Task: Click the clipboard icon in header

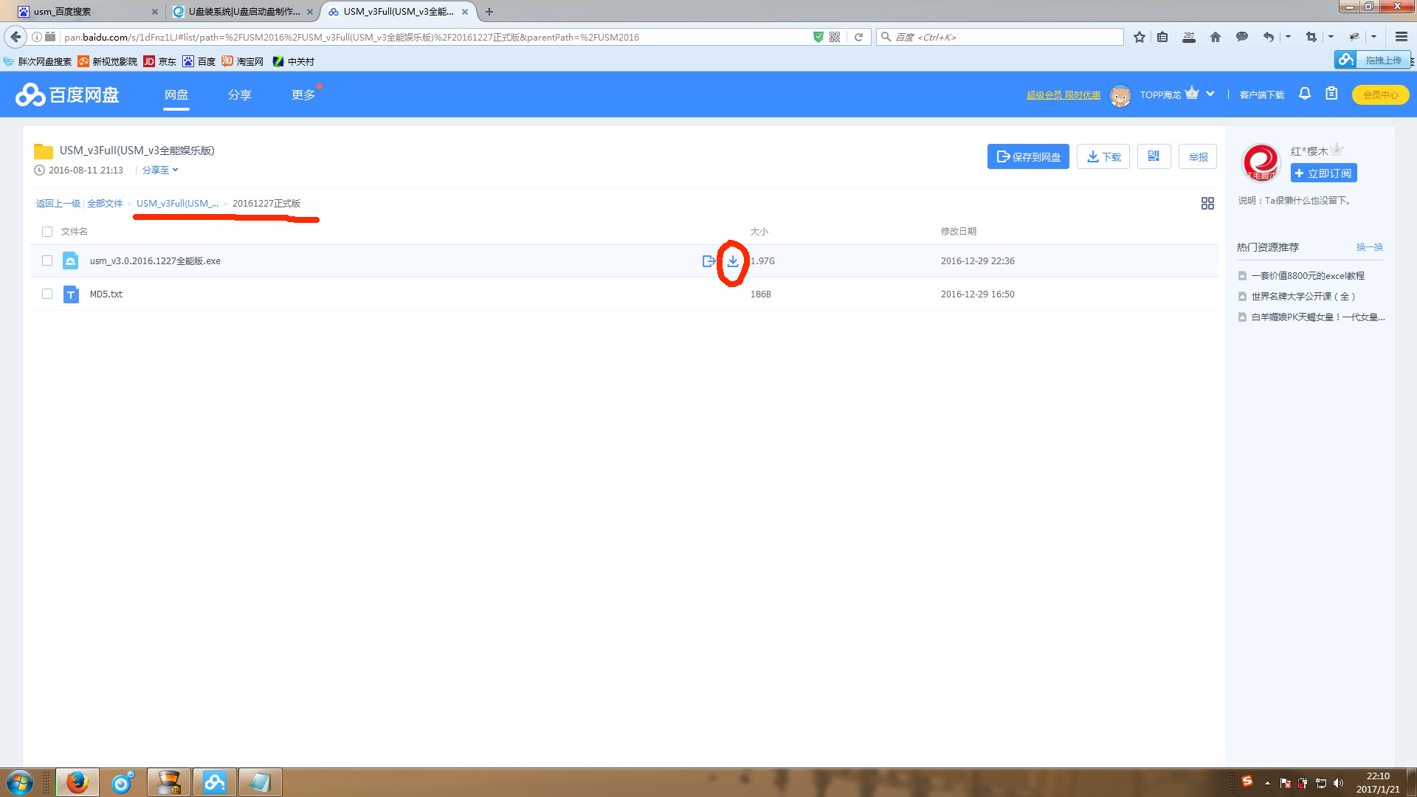Action: pos(1331,94)
